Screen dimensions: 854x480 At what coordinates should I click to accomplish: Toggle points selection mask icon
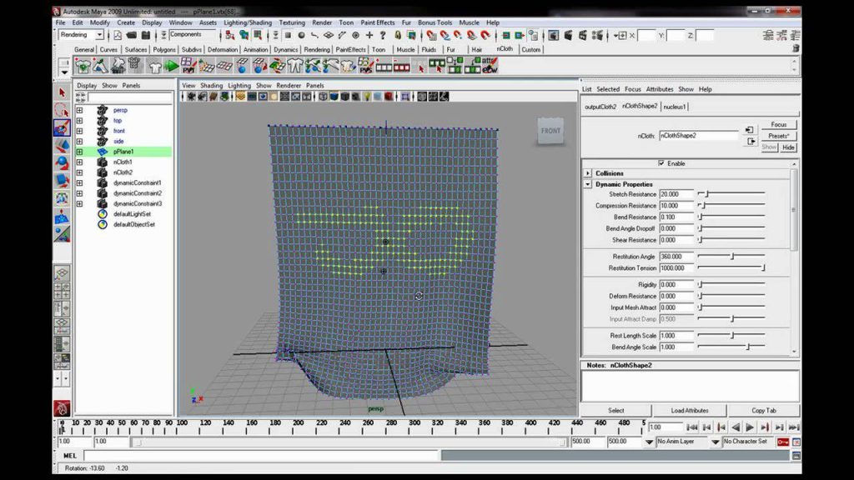point(288,35)
